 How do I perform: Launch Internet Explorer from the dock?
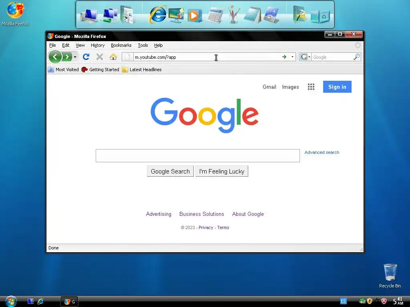[x=158, y=15]
